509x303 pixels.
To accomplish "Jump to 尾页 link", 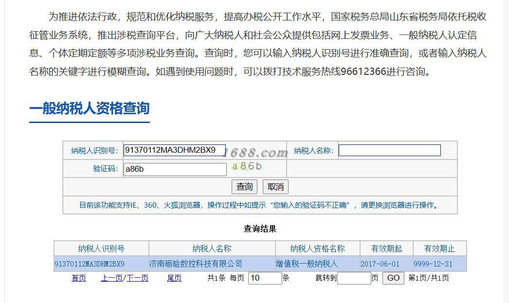I will click(x=174, y=278).
